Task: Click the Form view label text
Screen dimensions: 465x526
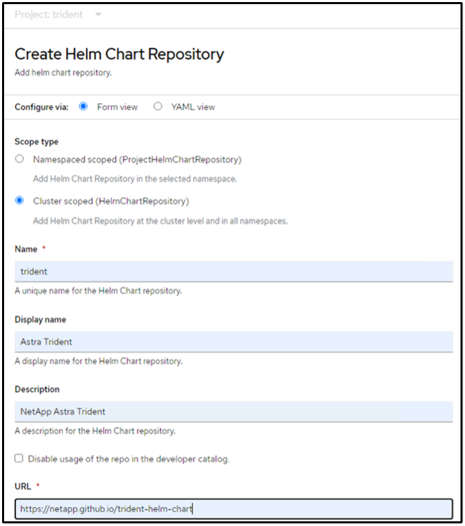Action: [x=117, y=107]
